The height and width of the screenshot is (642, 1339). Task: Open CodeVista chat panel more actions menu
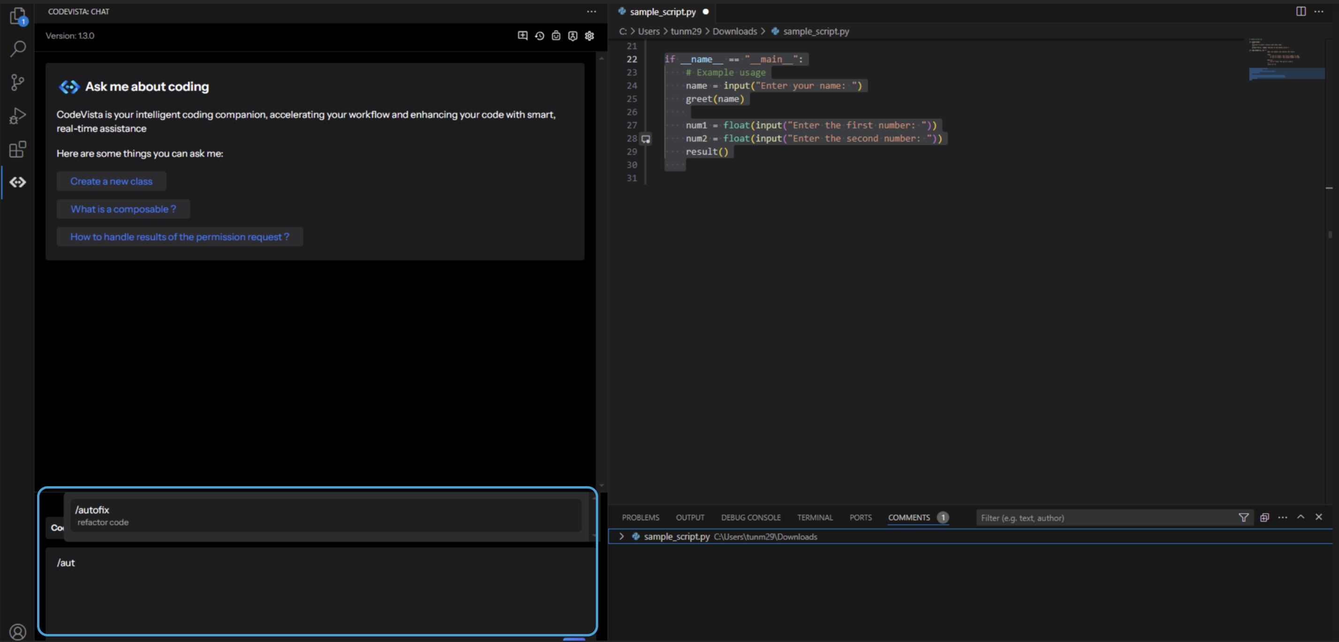[592, 11]
